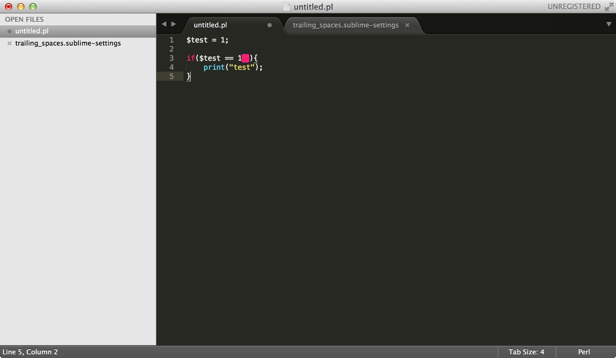Click unsaved dot on untitled.pl tab
Screen dimensions: 616x358
(x=269, y=25)
